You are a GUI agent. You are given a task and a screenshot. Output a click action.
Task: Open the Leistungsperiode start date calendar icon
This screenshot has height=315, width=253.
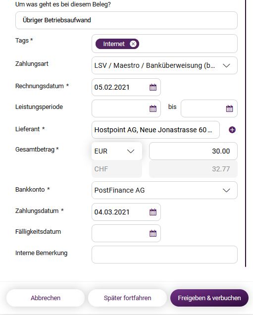point(153,108)
